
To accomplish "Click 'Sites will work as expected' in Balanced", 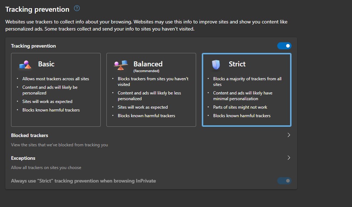I will 143,107.
